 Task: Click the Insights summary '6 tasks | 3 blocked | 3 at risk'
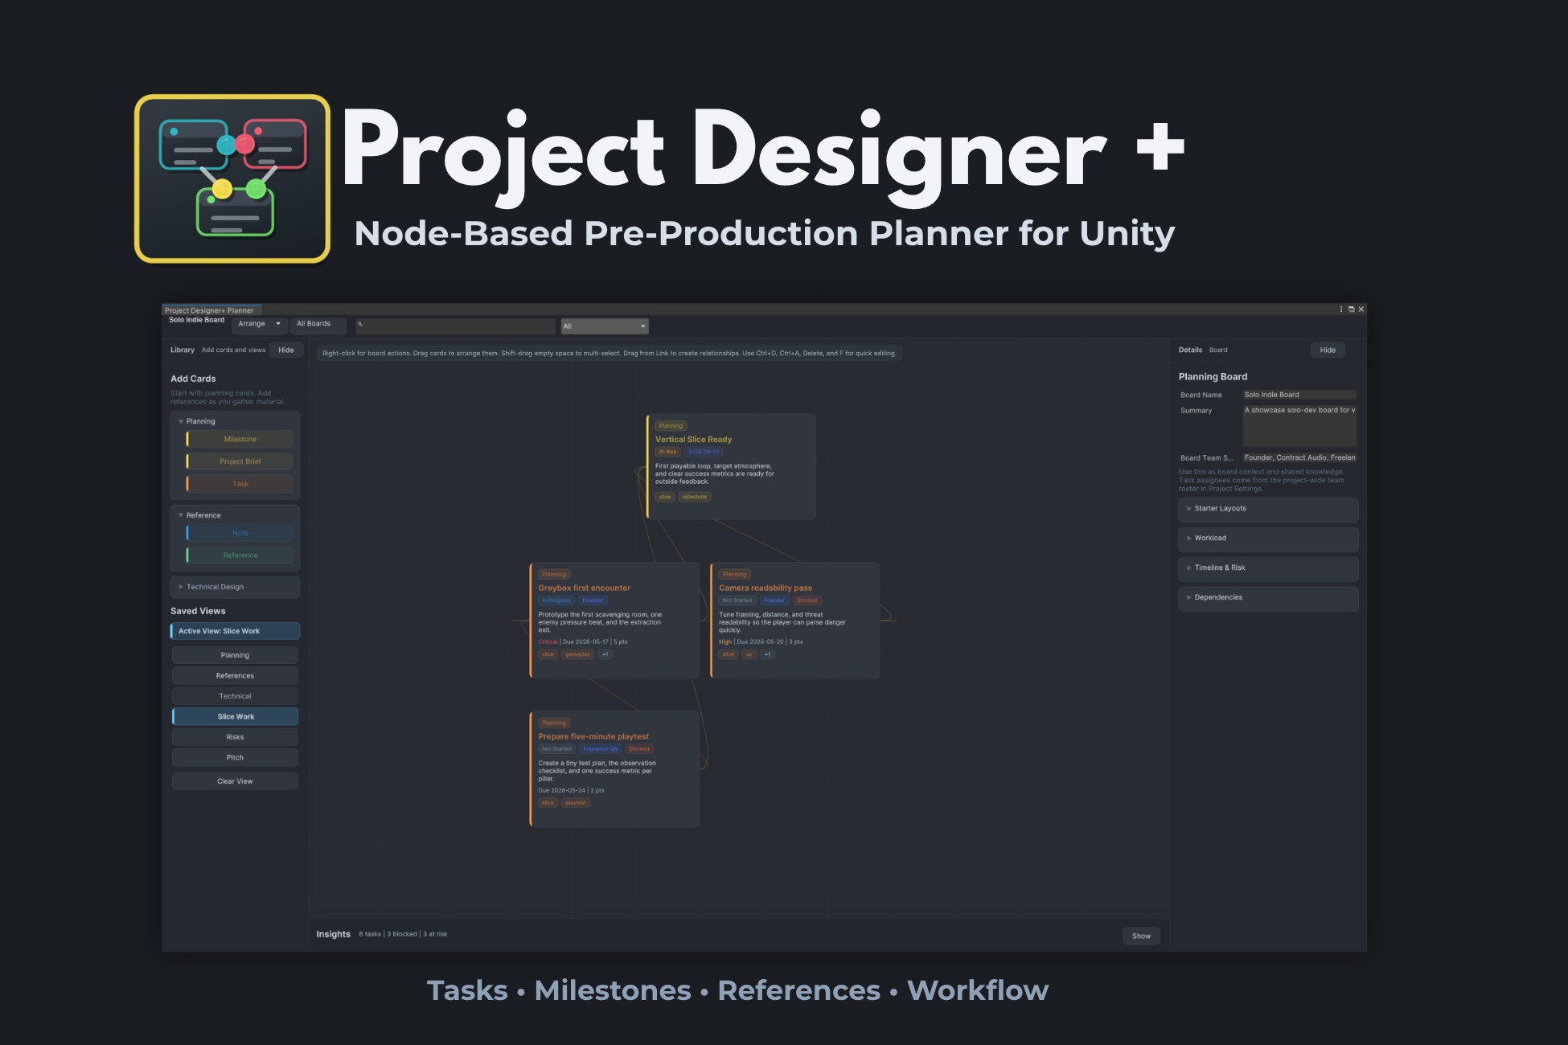[403, 935]
